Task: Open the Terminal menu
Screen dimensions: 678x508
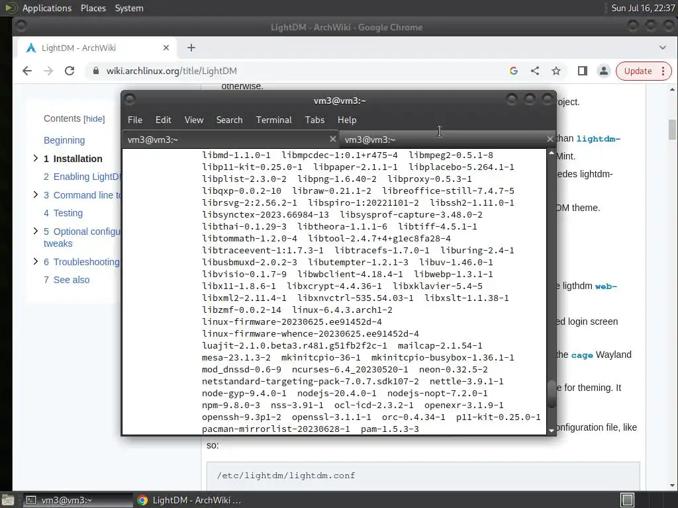Action: click(x=273, y=120)
